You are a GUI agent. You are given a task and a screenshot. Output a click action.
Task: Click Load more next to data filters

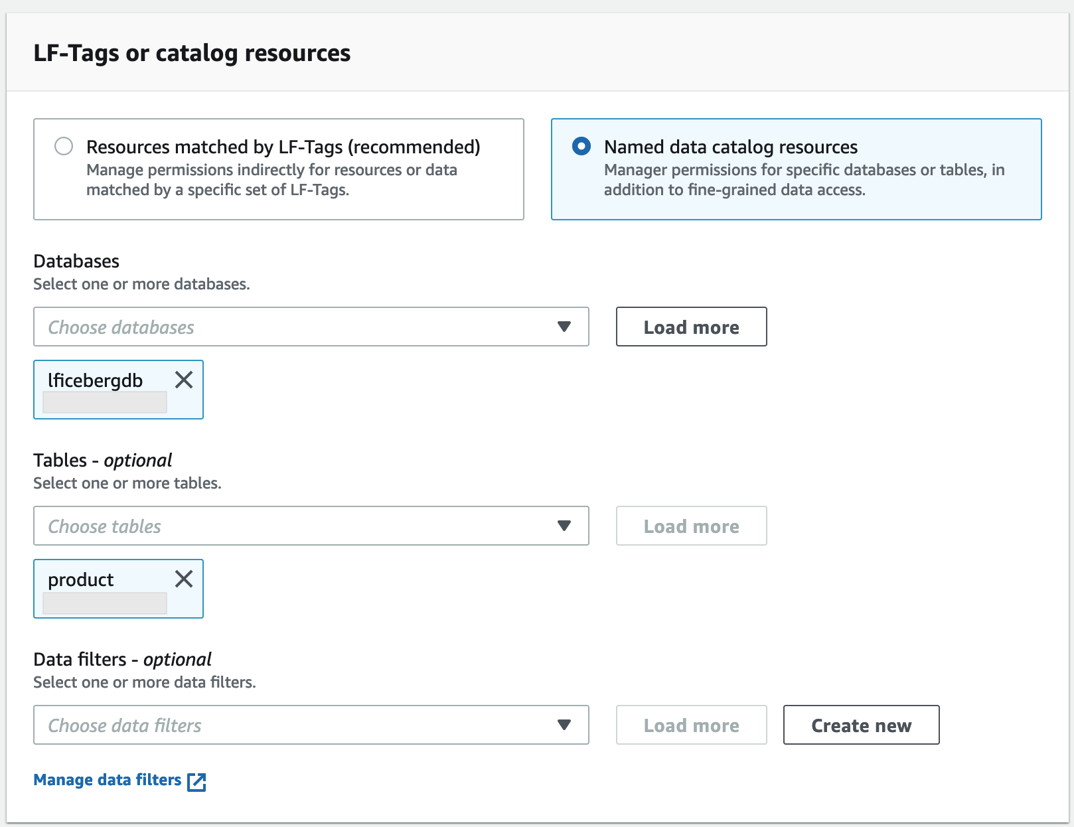click(x=690, y=725)
